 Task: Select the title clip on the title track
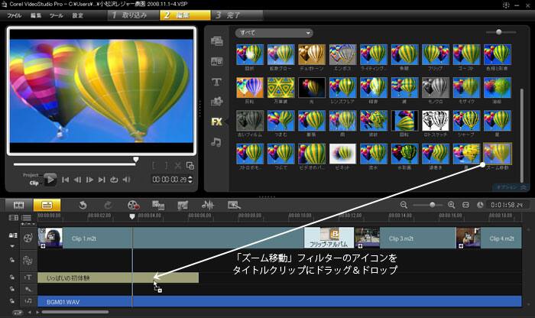pyautogui.click(x=118, y=277)
